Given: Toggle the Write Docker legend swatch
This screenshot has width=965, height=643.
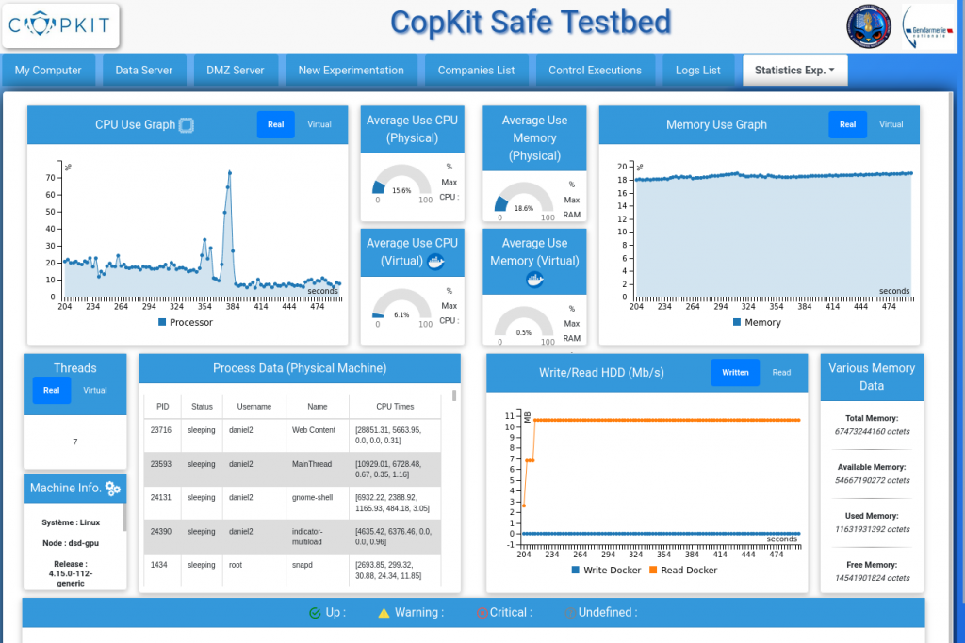Looking at the screenshot, I should coord(576,570).
